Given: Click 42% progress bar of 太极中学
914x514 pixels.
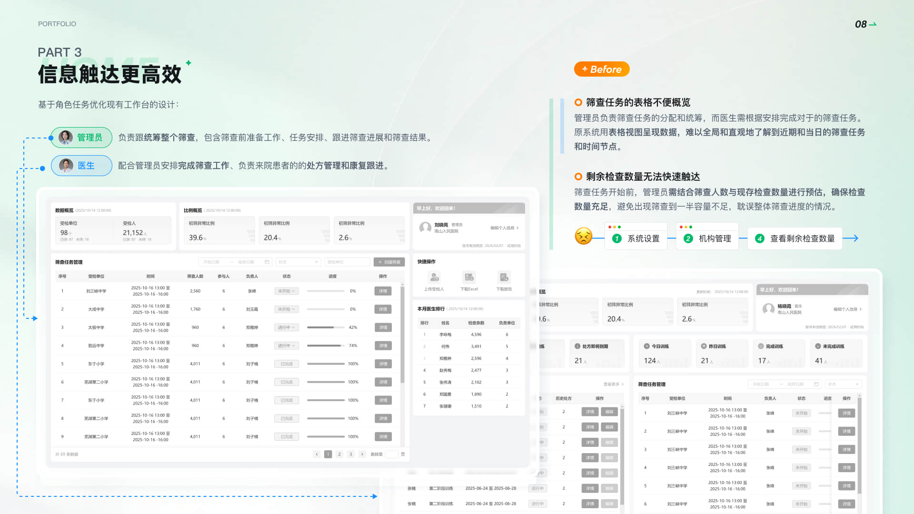Looking at the screenshot, I should (326, 327).
